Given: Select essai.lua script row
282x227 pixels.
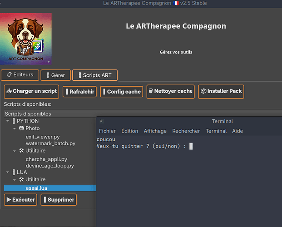Looking at the screenshot, I should [x=50, y=188].
